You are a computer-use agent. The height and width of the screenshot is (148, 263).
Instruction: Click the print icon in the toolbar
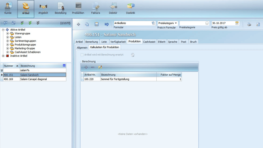(249, 24)
